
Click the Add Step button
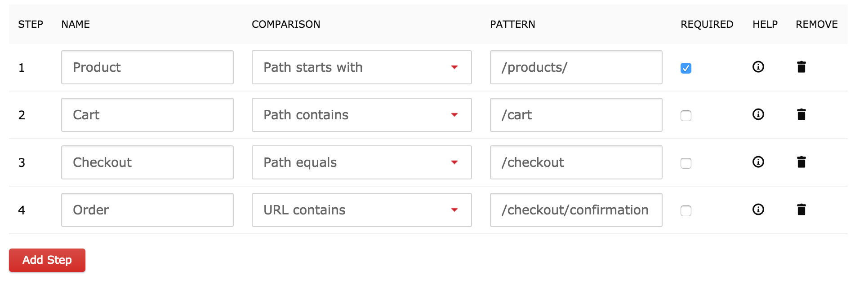point(47,260)
